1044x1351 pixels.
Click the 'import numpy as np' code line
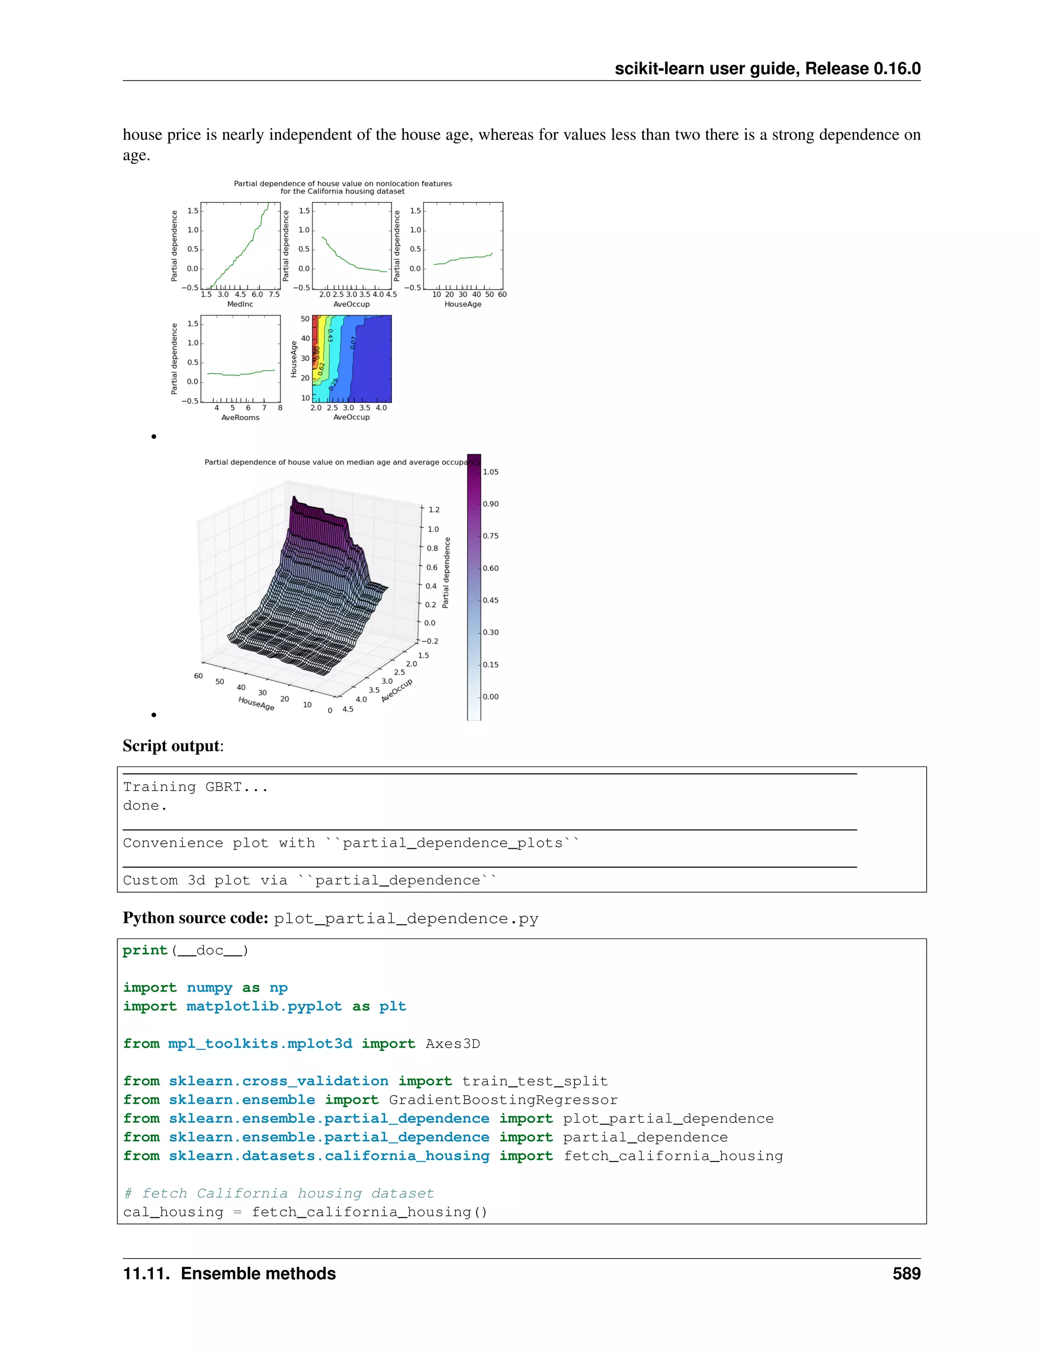point(205,988)
